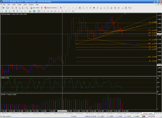Switch to the USDCAD,Weekly chart tab
The width and height of the screenshot is (162, 118).
pyautogui.click(x=148, y=113)
